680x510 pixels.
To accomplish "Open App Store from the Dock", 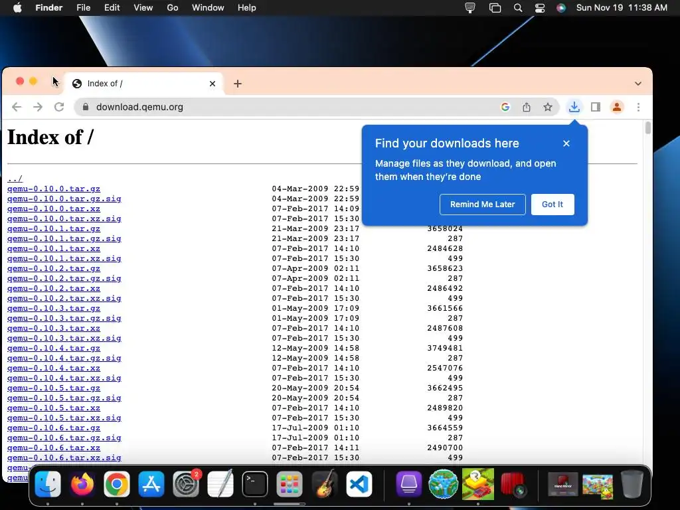I will pos(151,484).
